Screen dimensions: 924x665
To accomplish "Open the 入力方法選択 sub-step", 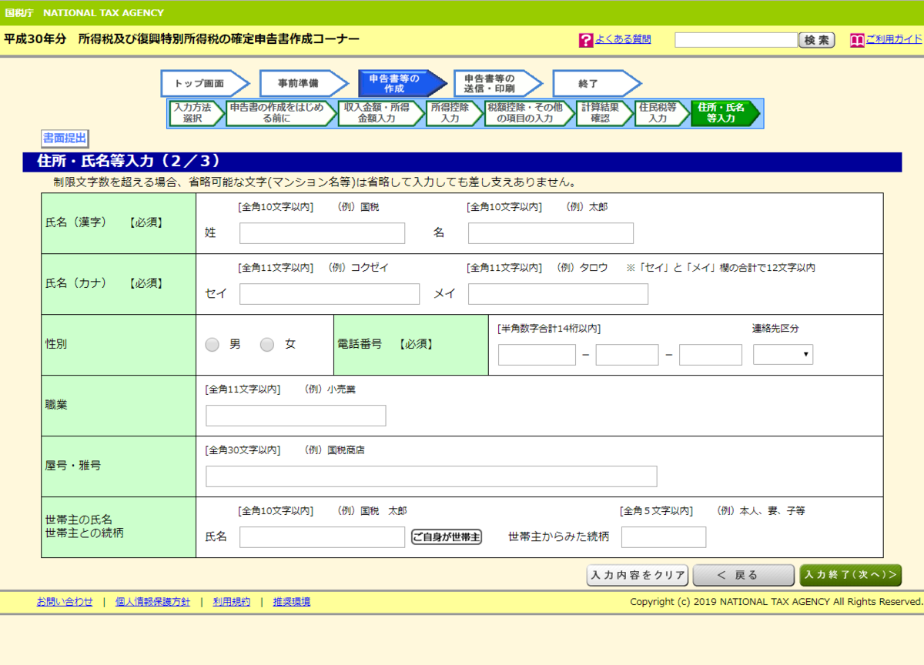I will (x=196, y=113).
